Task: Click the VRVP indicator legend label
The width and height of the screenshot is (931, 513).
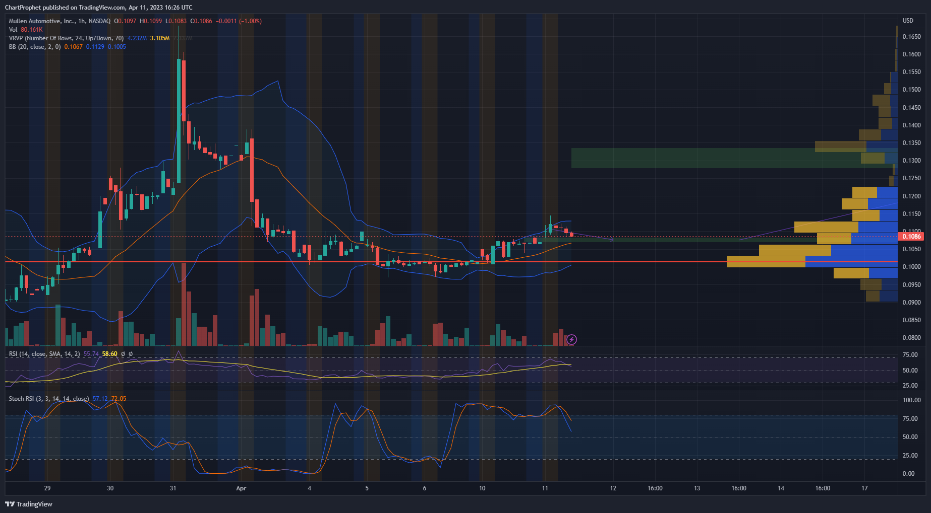Action: 66,38
